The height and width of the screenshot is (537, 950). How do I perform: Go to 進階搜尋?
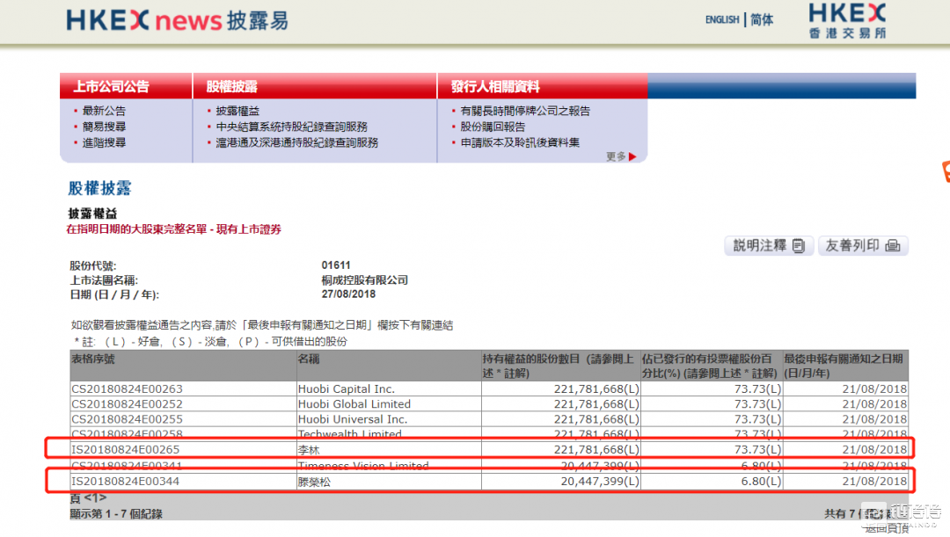(104, 142)
